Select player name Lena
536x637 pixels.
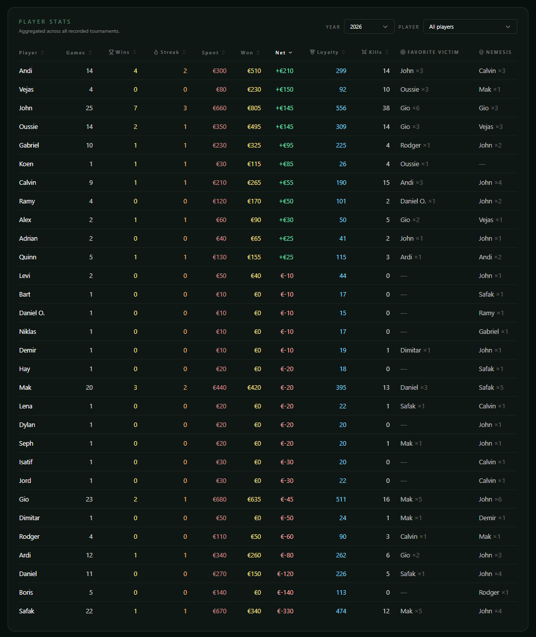coord(26,406)
